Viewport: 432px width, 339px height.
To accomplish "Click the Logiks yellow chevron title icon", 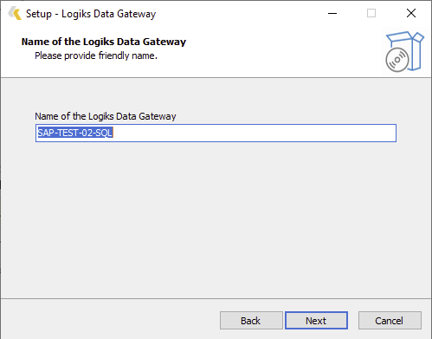I will (15, 14).
